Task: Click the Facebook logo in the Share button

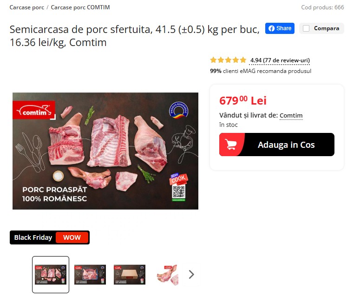Action: tap(271, 28)
